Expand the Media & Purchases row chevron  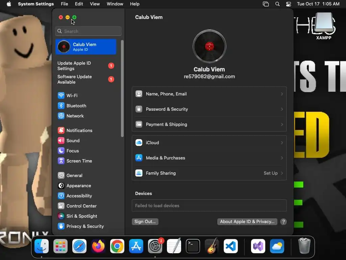pos(282,158)
